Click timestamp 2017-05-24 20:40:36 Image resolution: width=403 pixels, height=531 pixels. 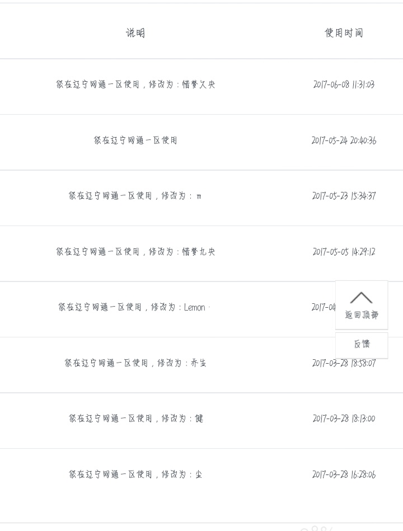(x=344, y=140)
